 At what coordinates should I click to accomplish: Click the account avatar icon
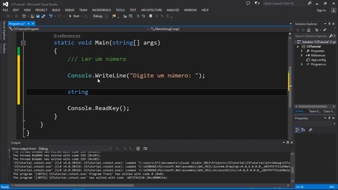333,11
